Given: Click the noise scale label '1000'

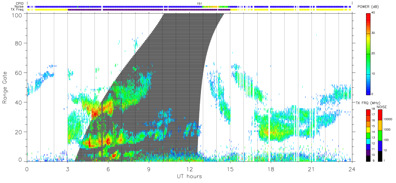Looking at the screenshot, I should 388,130.
